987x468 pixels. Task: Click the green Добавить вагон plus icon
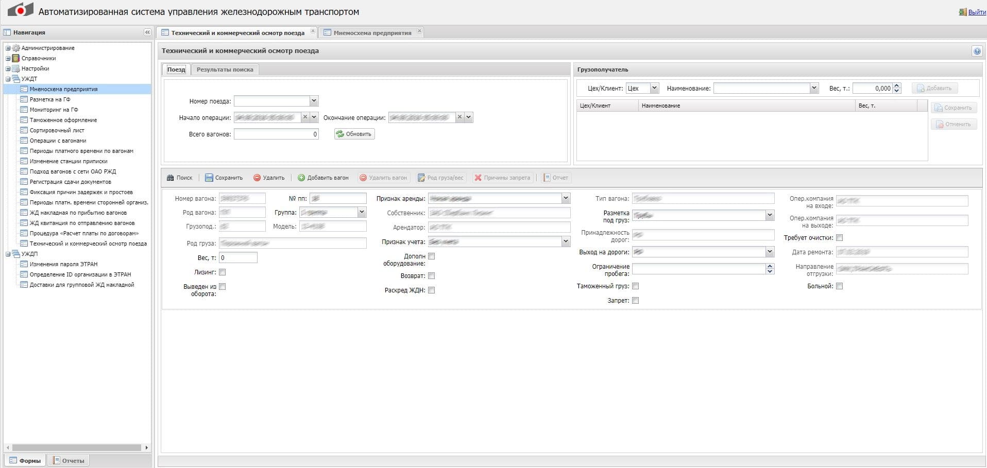point(301,178)
